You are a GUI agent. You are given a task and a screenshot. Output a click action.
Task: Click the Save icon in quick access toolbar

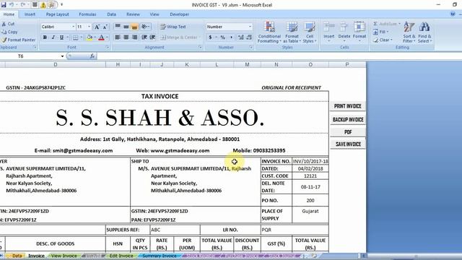(x=4, y=5)
